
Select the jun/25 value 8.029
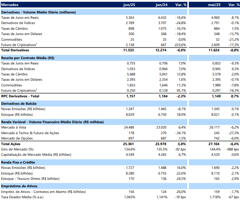(x=130, y=115)
